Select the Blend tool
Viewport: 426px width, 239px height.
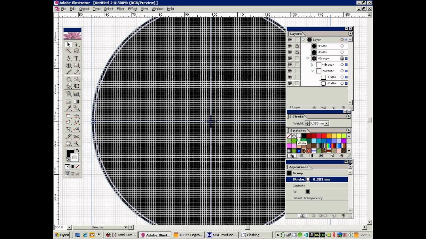pos(76,108)
